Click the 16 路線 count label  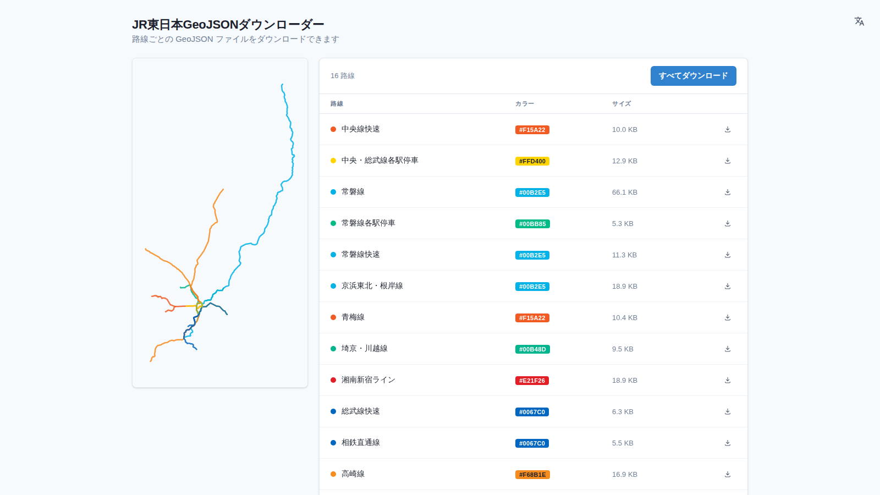[343, 76]
